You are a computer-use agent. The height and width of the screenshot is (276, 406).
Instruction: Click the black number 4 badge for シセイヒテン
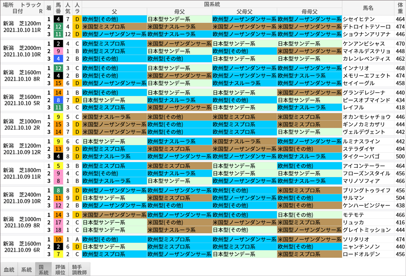tap(58, 19)
